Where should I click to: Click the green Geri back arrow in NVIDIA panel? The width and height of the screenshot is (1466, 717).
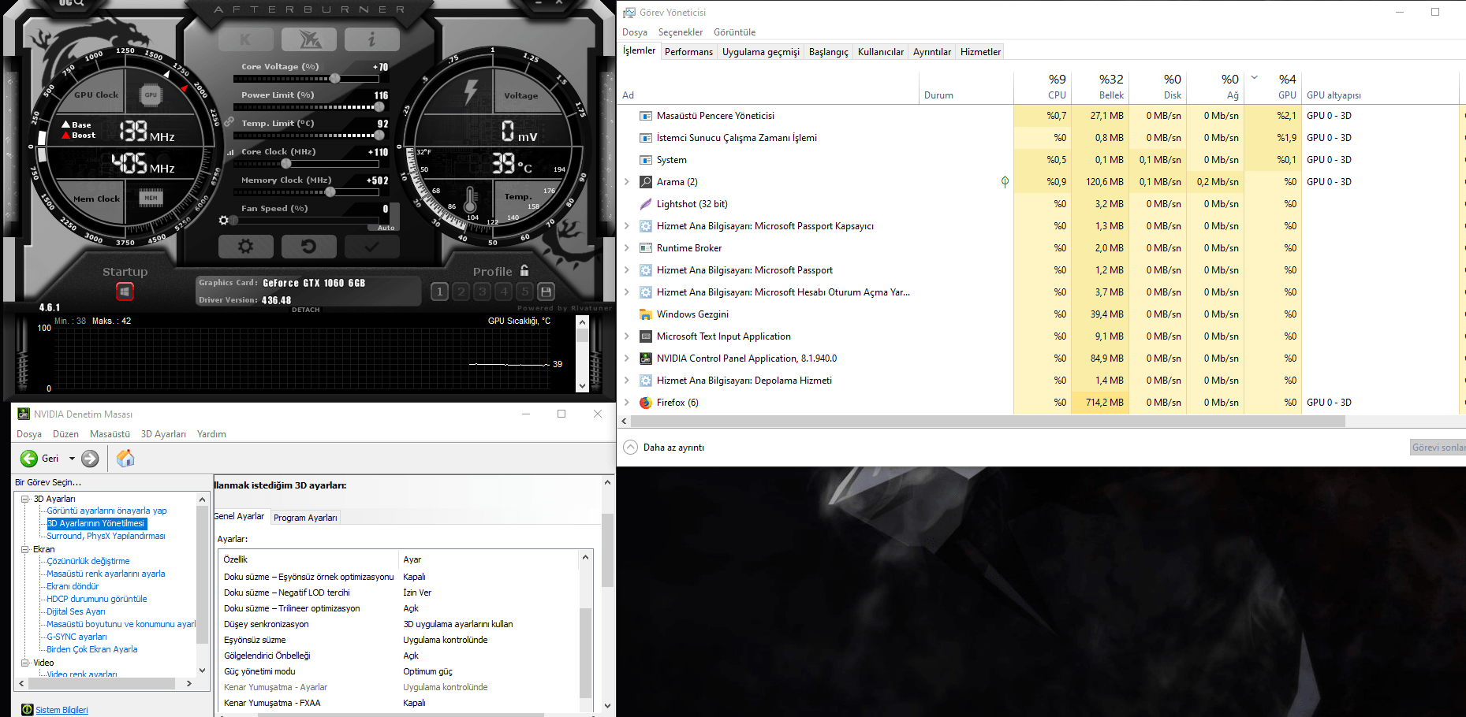click(x=29, y=459)
